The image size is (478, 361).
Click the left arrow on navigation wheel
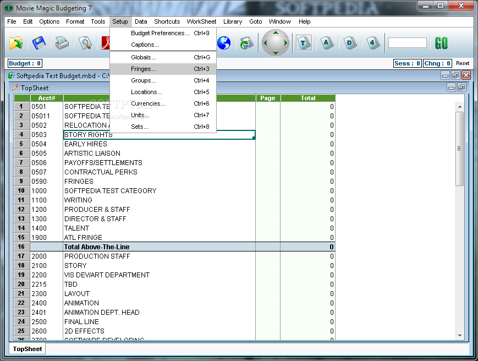click(x=265, y=43)
